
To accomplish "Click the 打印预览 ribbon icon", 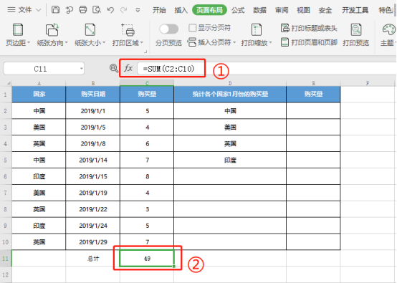I will coord(355,30).
